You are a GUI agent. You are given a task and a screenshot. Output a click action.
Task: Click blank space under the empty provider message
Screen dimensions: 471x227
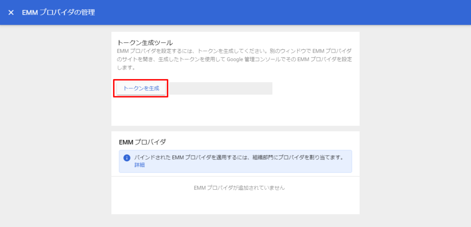(235, 204)
